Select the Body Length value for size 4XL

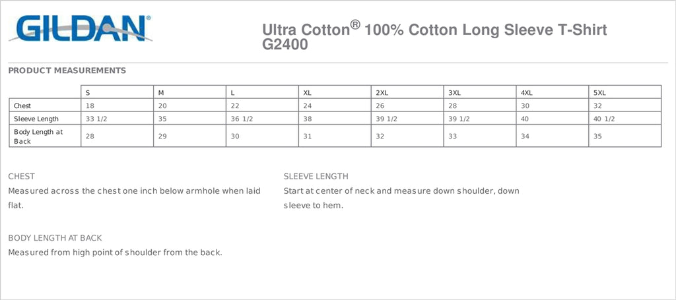coord(525,136)
